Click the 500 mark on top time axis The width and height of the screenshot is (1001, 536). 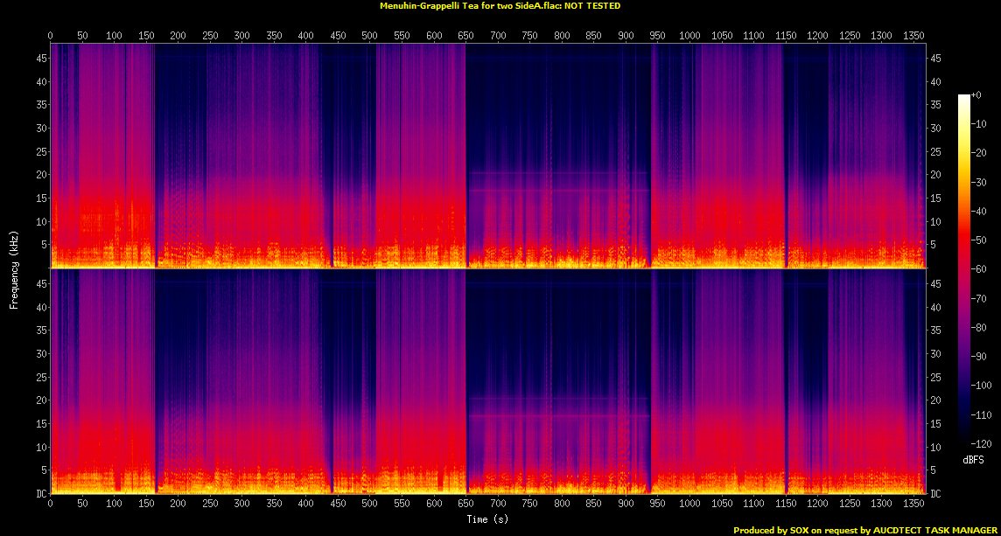370,35
